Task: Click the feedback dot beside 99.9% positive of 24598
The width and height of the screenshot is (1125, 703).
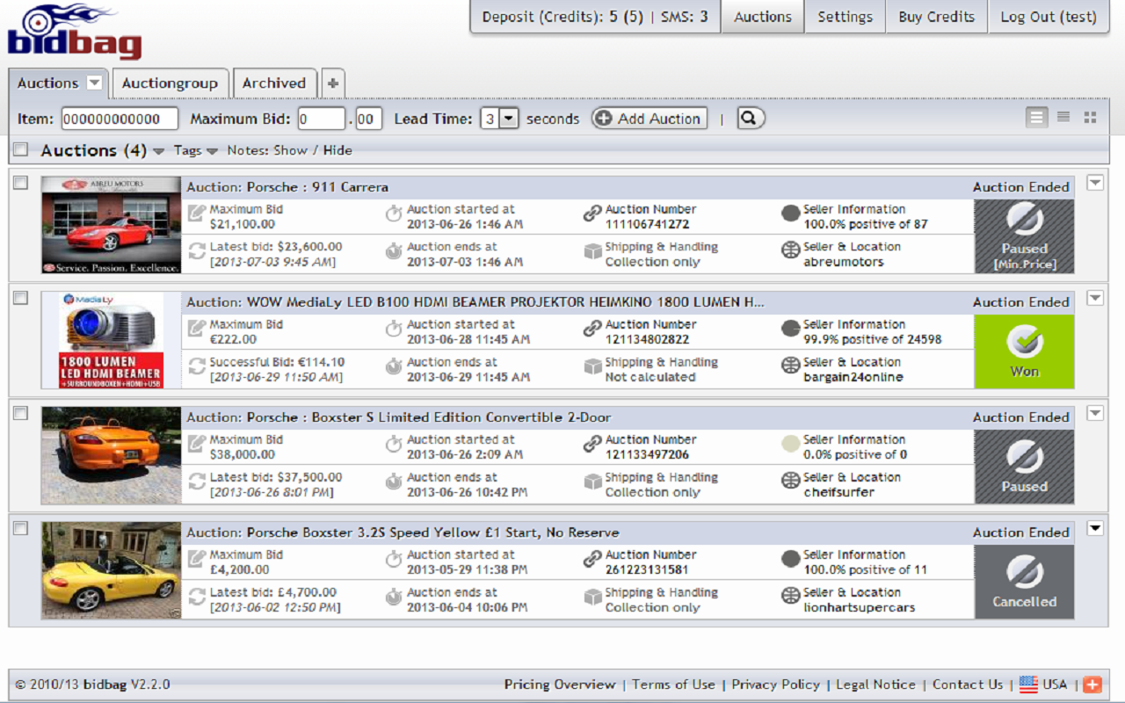Action: coord(790,329)
